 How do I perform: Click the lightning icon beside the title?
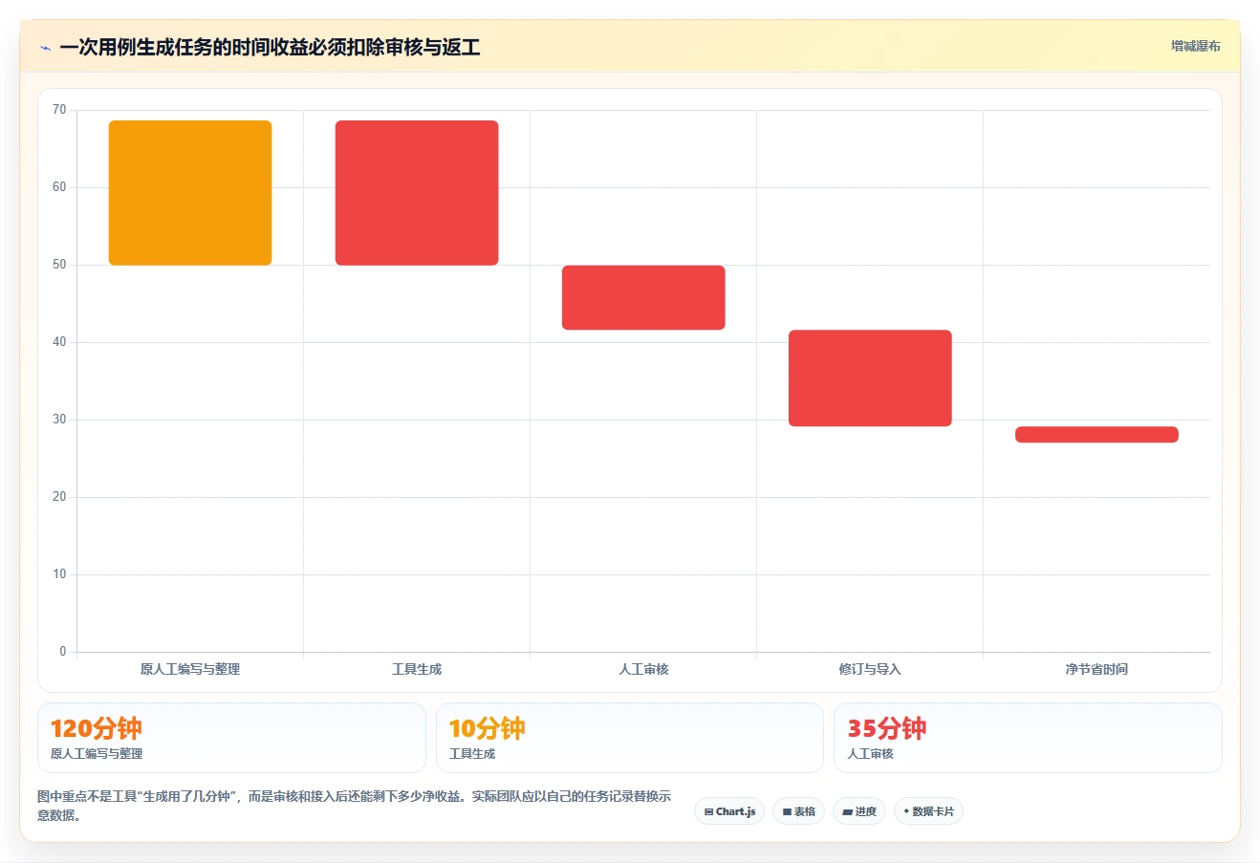tap(45, 48)
